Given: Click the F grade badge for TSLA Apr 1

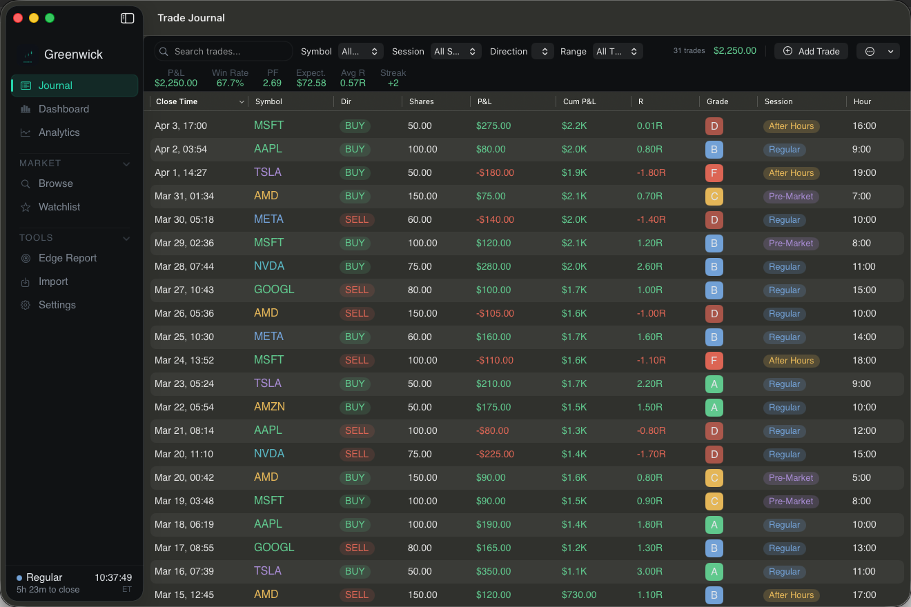Looking at the screenshot, I should (714, 173).
